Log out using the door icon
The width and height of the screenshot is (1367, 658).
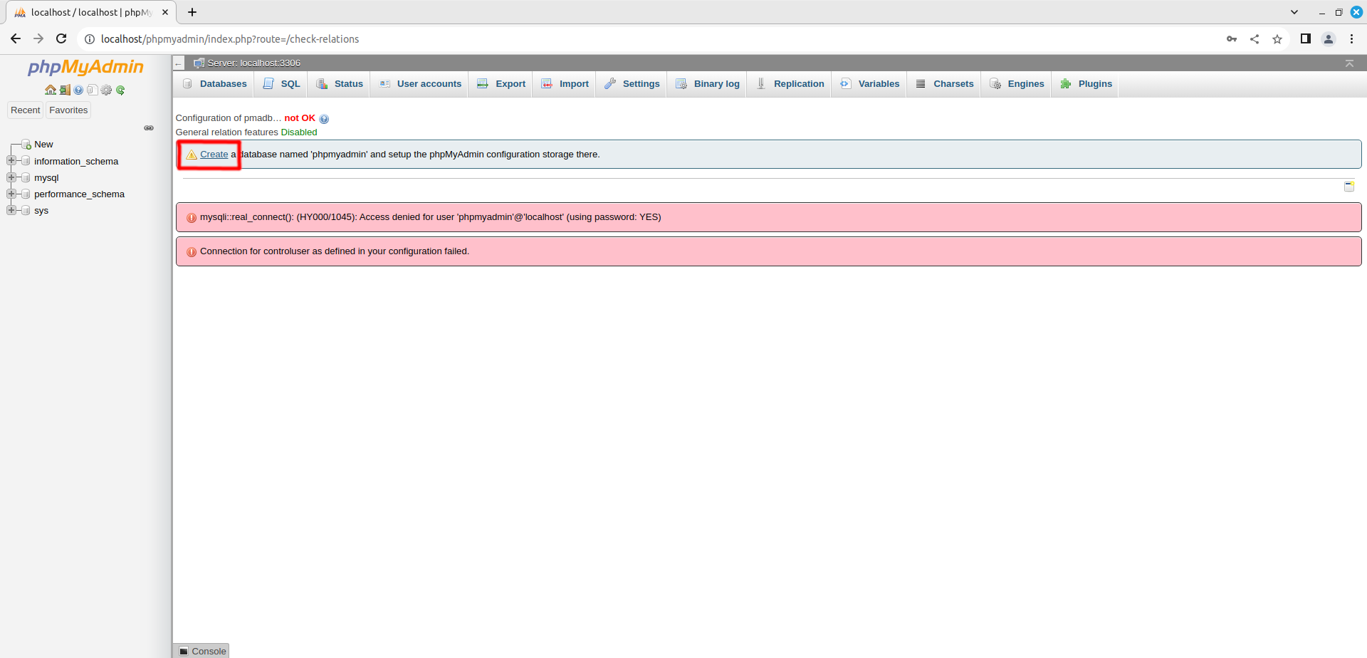[x=65, y=90]
